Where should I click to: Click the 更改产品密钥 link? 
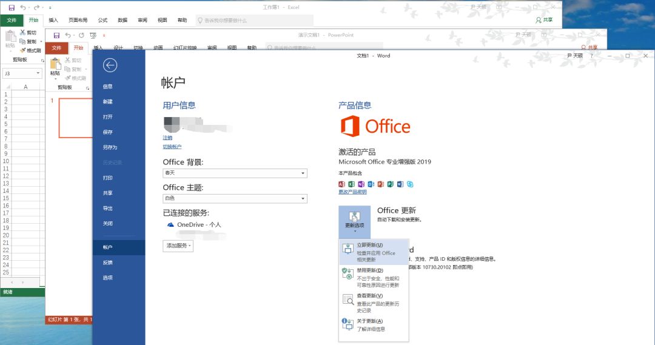tap(352, 192)
